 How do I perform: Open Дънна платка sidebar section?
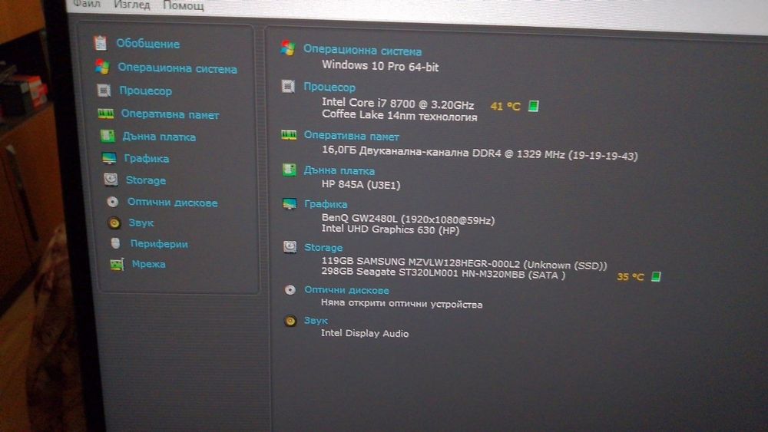click(x=159, y=137)
